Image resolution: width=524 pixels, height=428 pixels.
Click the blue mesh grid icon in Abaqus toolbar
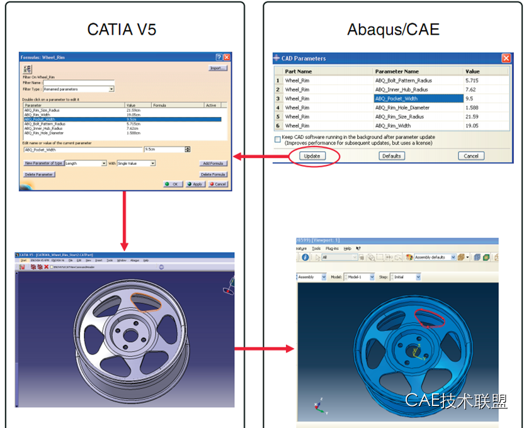tap(477, 257)
